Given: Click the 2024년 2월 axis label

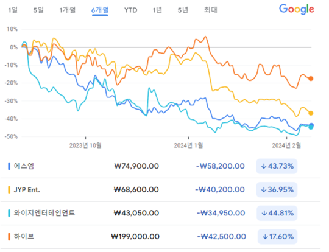Looking at the screenshot, I should (x=286, y=145).
